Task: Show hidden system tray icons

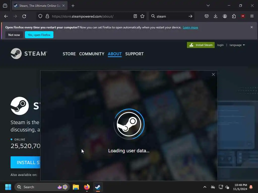Action: [205, 187]
